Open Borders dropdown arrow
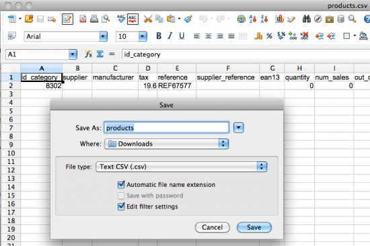This screenshot has height=246, width=370. point(355,36)
